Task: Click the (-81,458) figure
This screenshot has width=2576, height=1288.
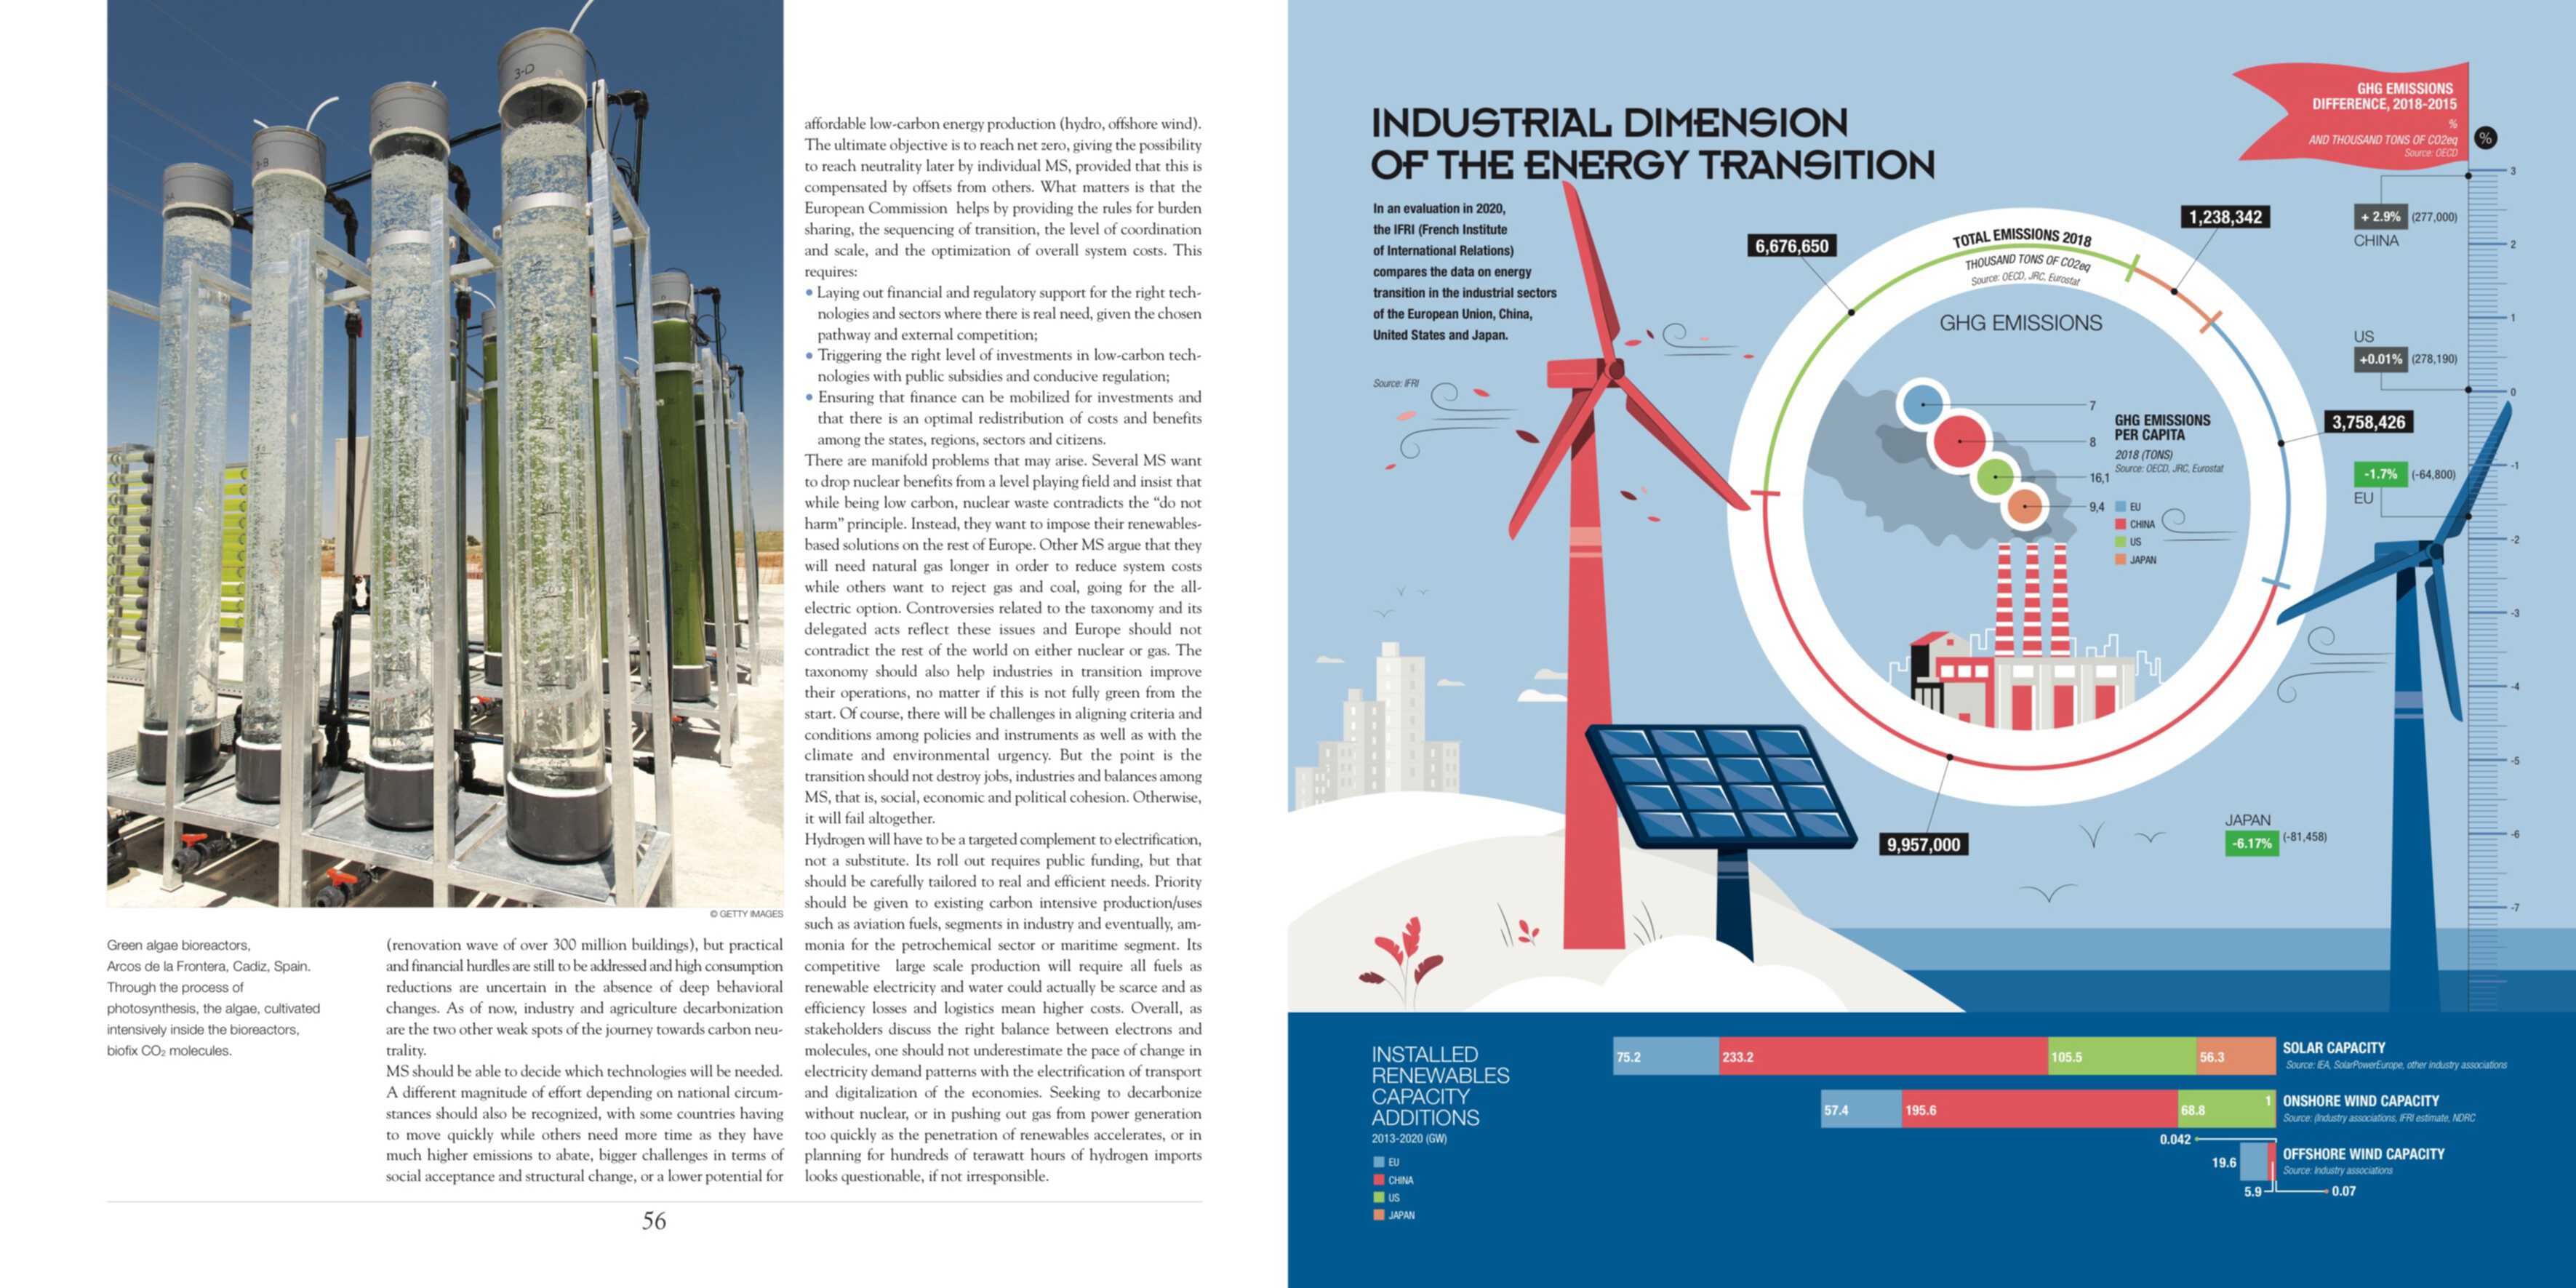Action: 2304,837
